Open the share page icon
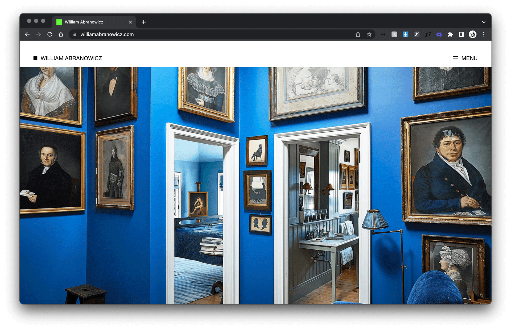 click(358, 34)
